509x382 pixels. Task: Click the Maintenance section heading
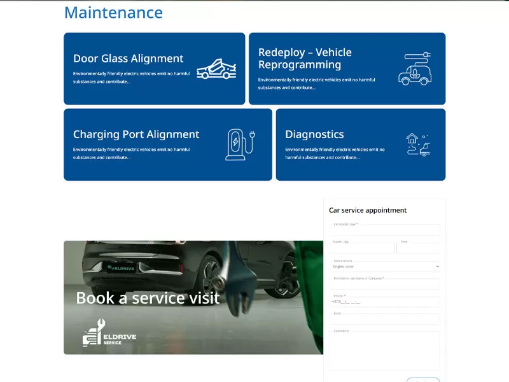[113, 13]
